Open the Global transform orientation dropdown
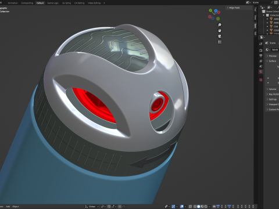 (x=92, y=207)
